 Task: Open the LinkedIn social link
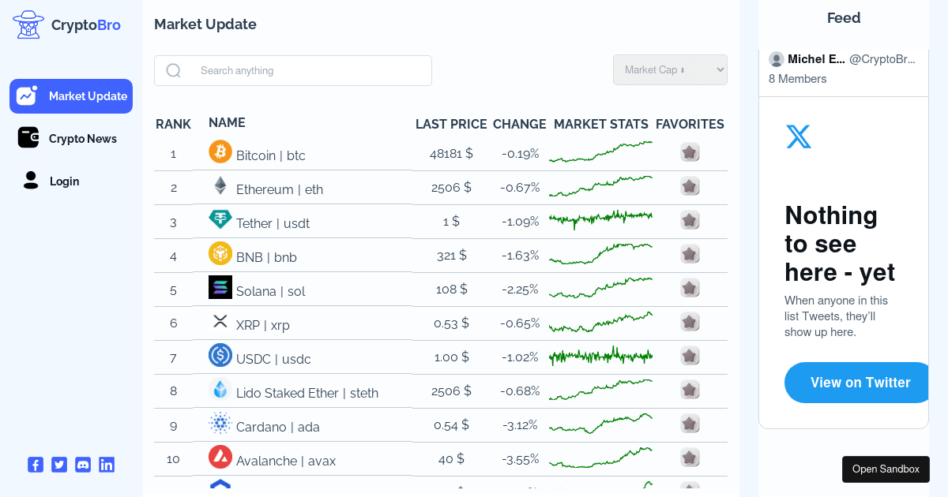(107, 465)
